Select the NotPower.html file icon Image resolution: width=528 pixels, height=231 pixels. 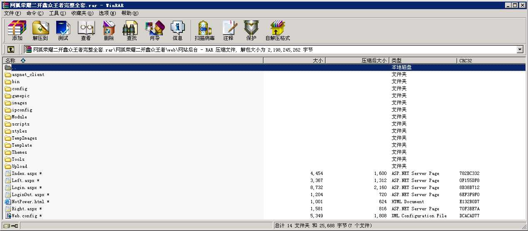[x=8, y=202]
